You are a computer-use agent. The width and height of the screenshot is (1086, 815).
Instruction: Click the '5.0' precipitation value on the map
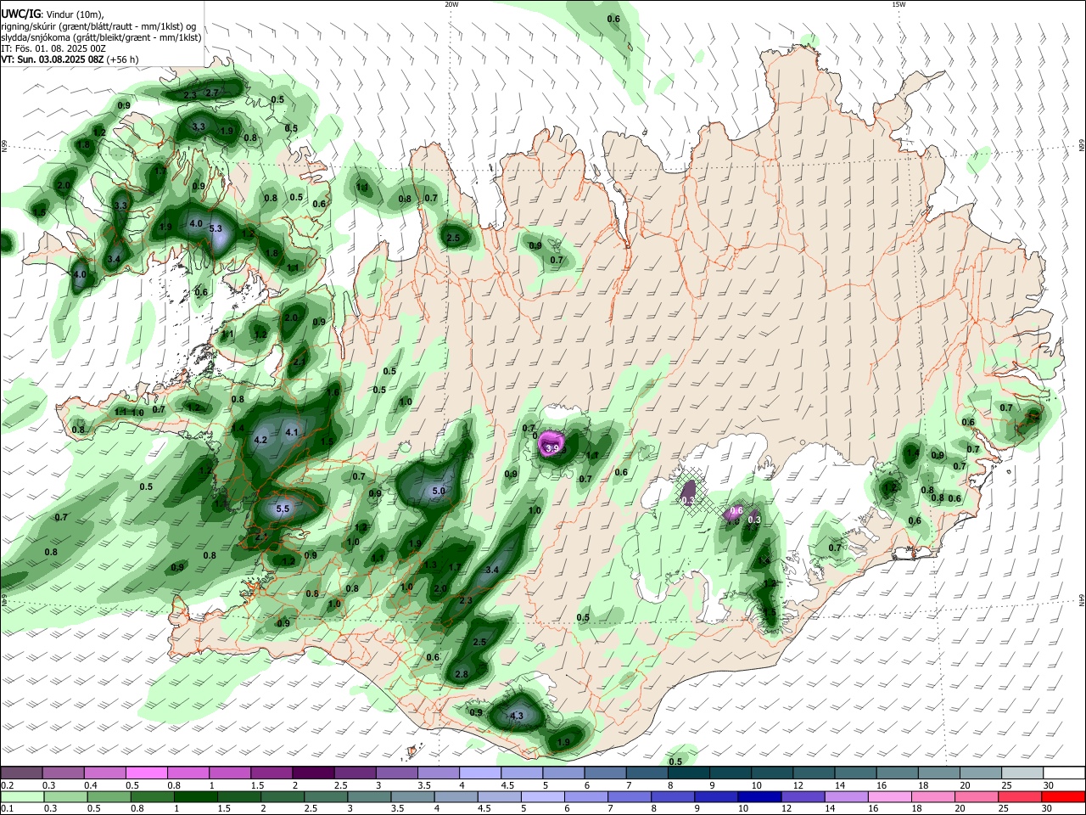(x=439, y=491)
